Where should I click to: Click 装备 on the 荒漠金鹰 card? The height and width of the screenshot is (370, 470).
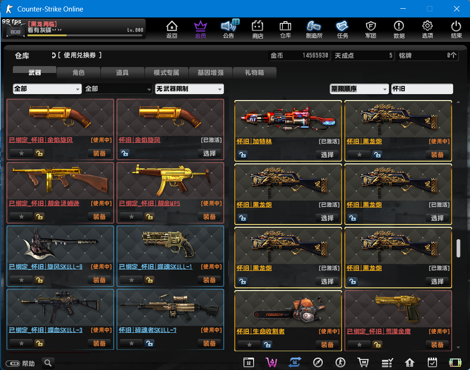coord(437,345)
